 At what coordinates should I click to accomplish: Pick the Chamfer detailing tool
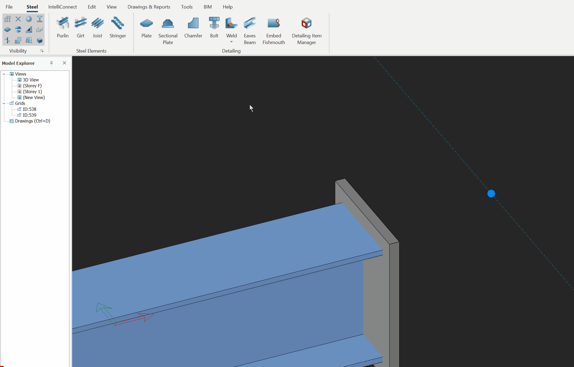(x=193, y=27)
